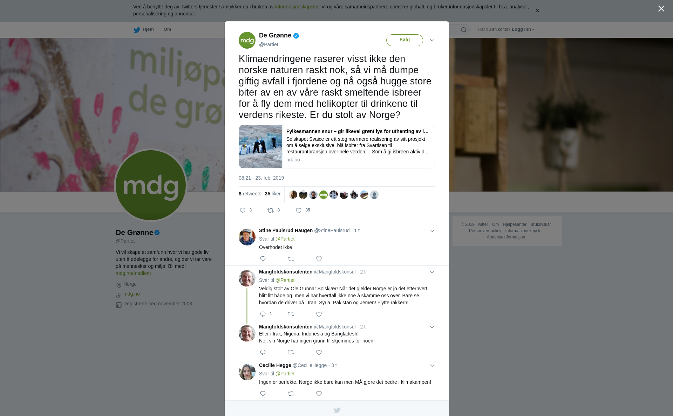View the 8 retweets list
673x416 pixels.
[250, 194]
